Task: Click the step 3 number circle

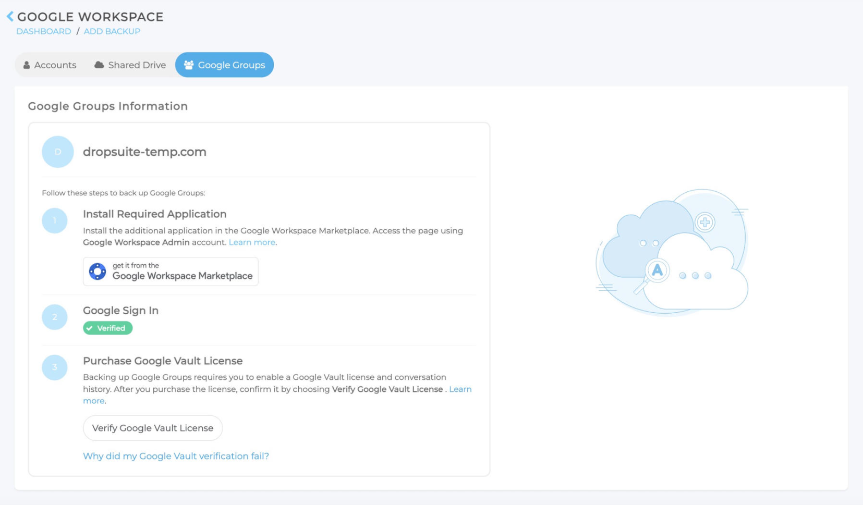Action: coord(55,367)
